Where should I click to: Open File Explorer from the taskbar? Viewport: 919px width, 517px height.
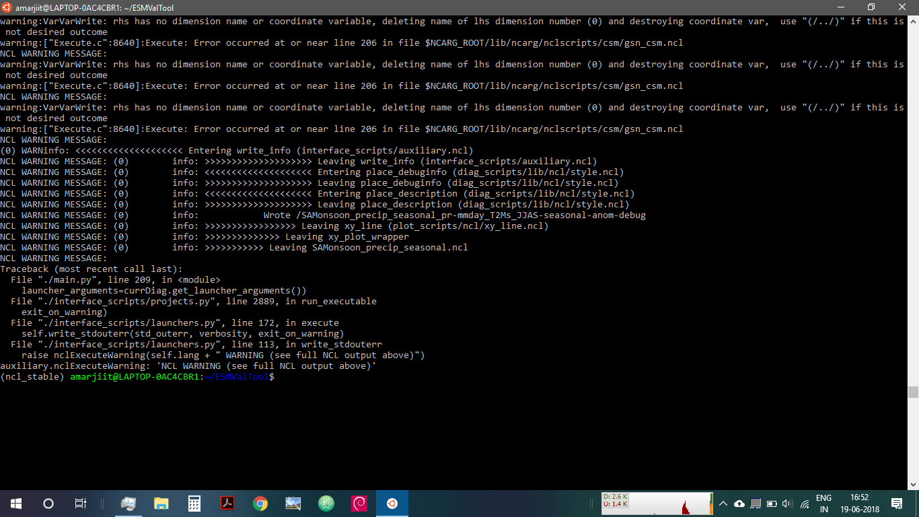161,504
